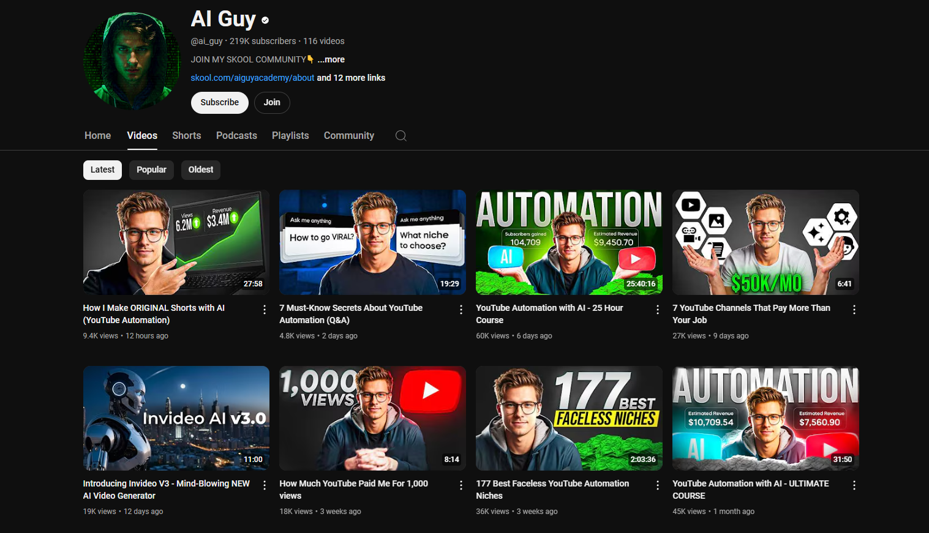Open '177 Best Faceless YouTube Automation Niches' title
This screenshot has width=929, height=533.
click(x=552, y=490)
